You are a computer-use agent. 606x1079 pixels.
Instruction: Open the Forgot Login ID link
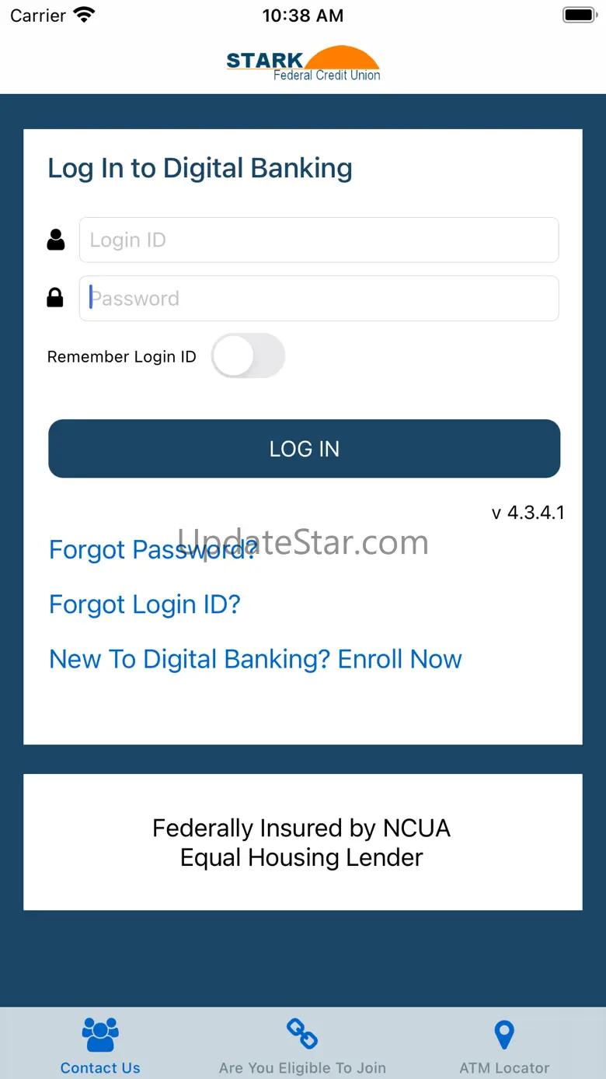point(145,604)
